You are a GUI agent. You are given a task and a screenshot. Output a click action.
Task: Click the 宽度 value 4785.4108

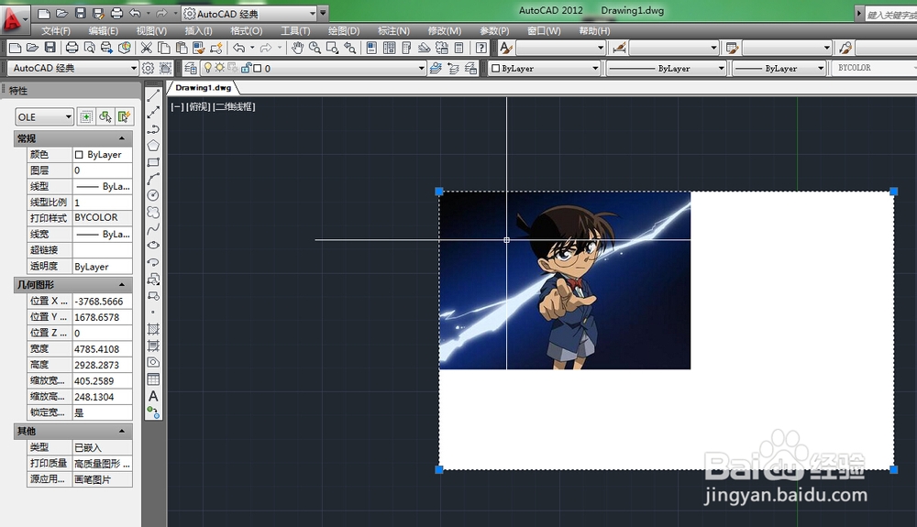[x=103, y=349]
